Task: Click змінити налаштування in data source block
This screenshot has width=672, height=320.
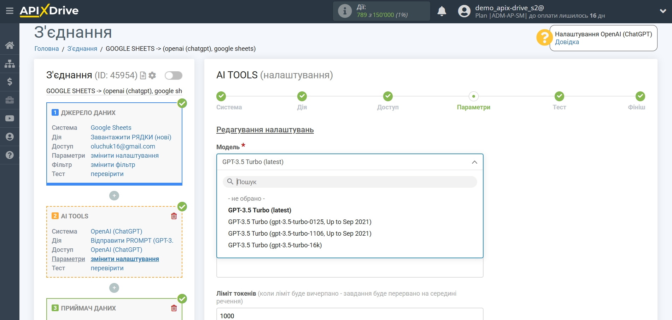Action: point(124,156)
